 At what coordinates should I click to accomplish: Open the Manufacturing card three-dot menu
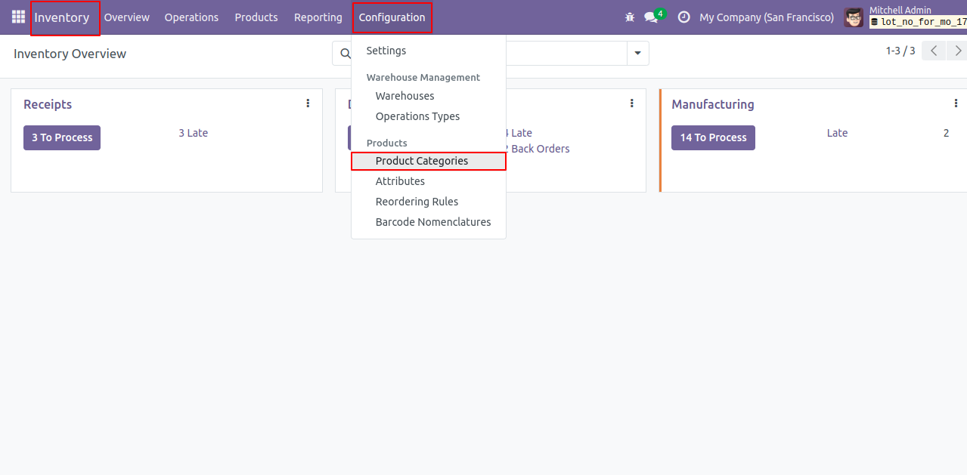coord(956,103)
